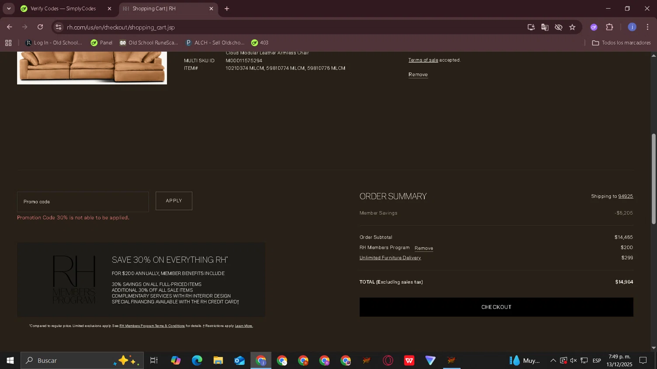Viewport: 657px width, 369px height.
Task: Open volume control in system tray
Action: pos(573,361)
